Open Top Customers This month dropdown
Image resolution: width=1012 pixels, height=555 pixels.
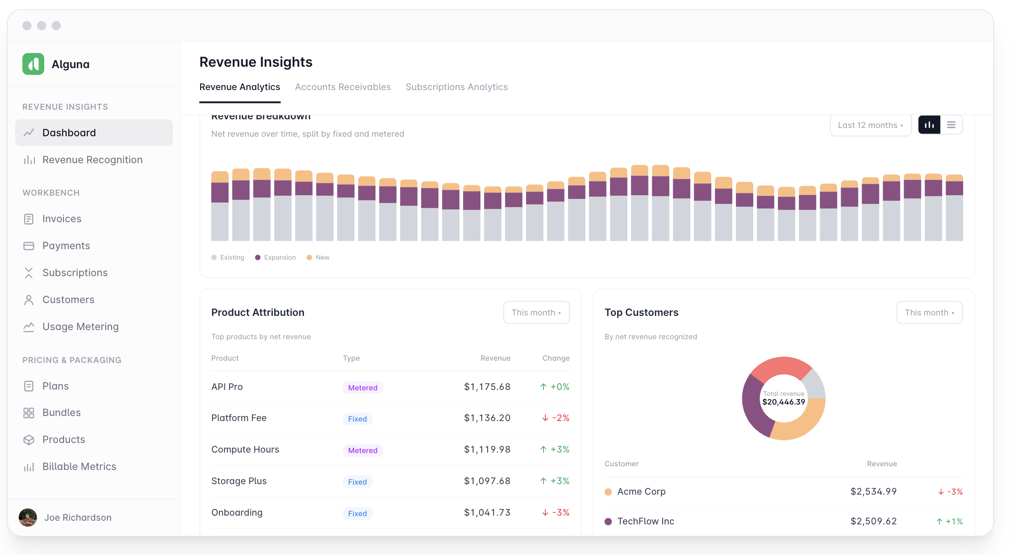(929, 313)
